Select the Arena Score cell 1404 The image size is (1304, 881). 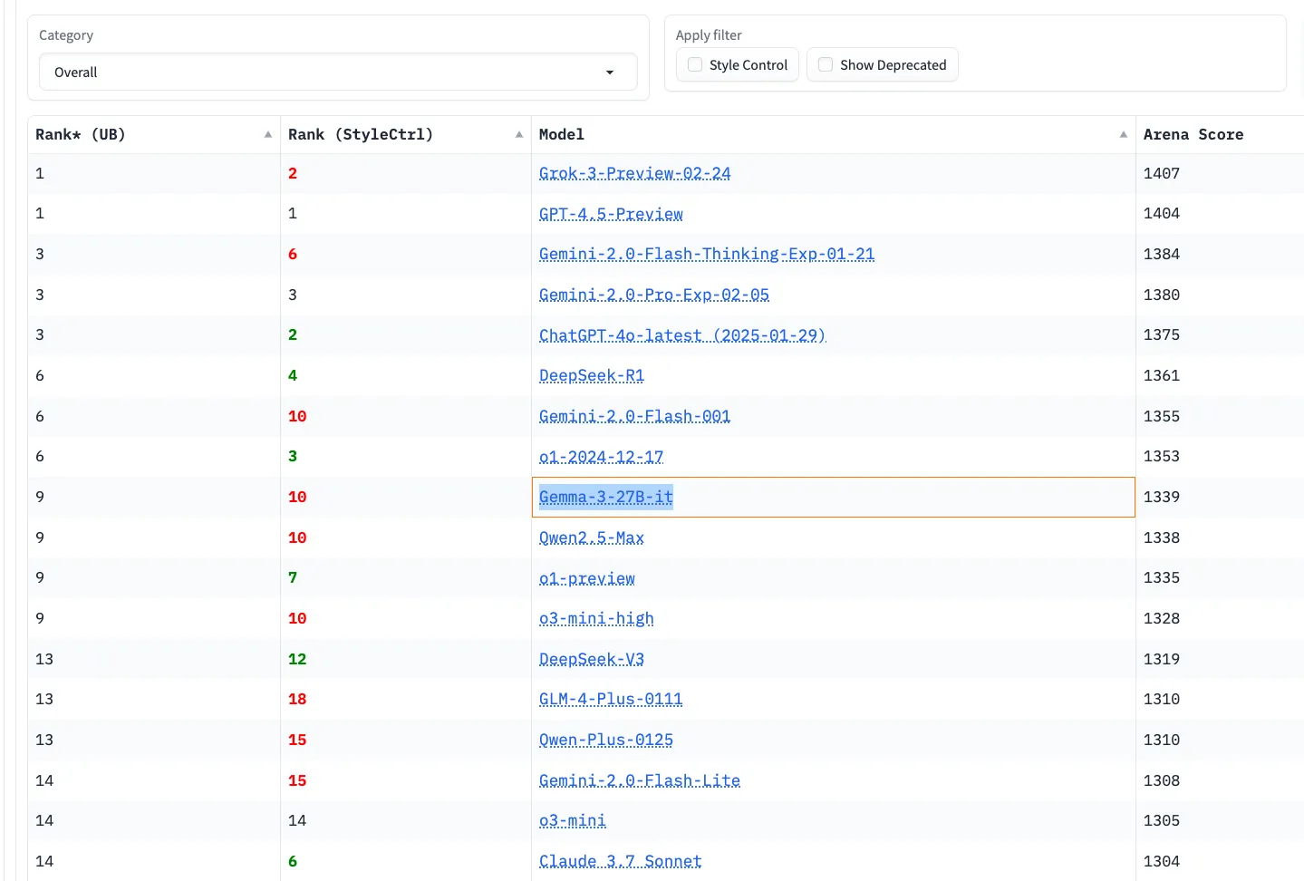point(1161,214)
